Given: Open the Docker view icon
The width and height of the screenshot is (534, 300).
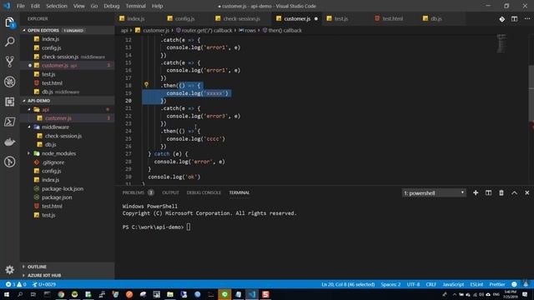Looking at the screenshot, I should [x=9, y=142].
